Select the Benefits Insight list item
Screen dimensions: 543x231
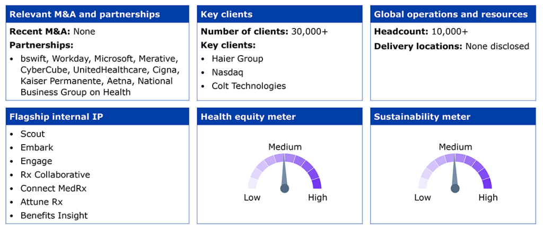coord(54,216)
